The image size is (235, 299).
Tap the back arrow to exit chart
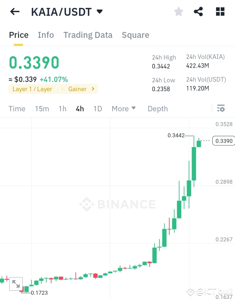[x=14, y=12]
